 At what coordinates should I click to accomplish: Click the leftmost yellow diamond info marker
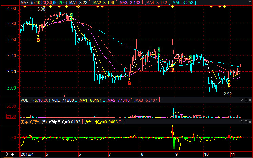point(25,7)
